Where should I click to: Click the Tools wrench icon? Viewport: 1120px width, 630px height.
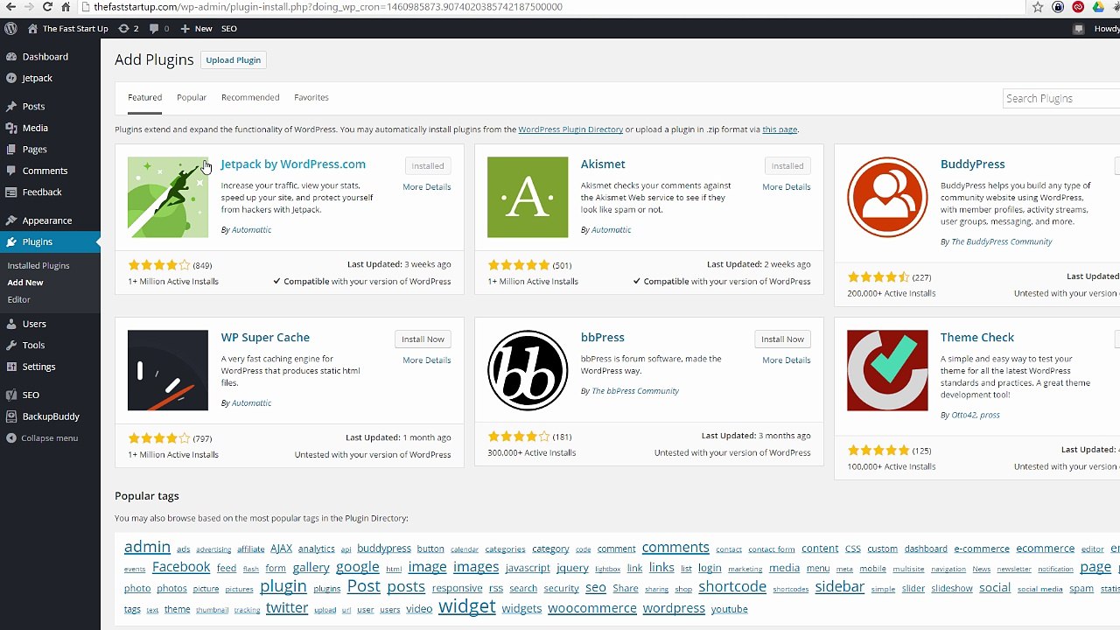coord(11,345)
